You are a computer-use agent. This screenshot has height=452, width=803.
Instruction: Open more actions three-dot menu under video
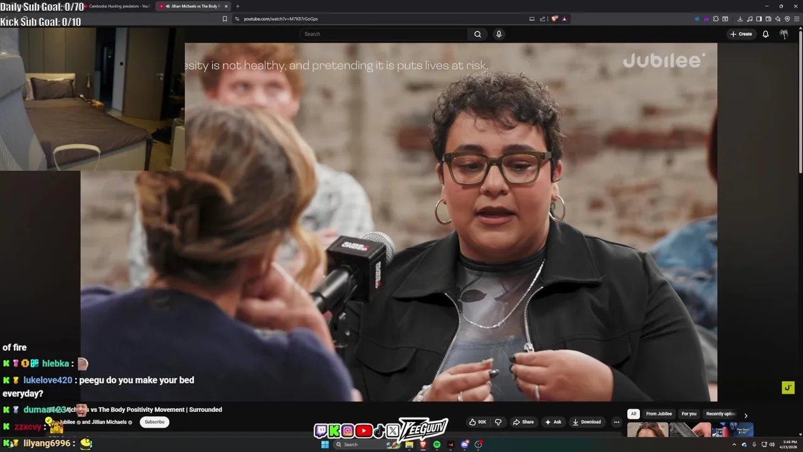[616, 422]
